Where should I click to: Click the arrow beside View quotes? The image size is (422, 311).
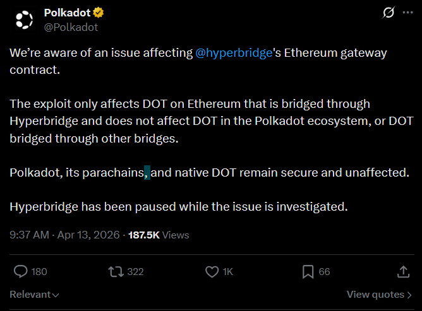pyautogui.click(x=409, y=295)
